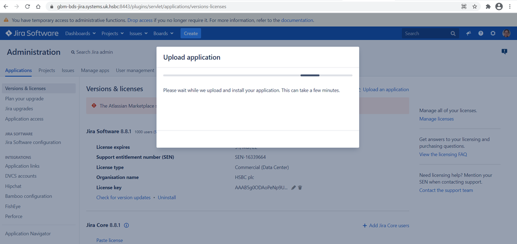Image resolution: width=517 pixels, height=244 pixels.
Task: Reload the page with the refresh icon
Action: [27, 6]
